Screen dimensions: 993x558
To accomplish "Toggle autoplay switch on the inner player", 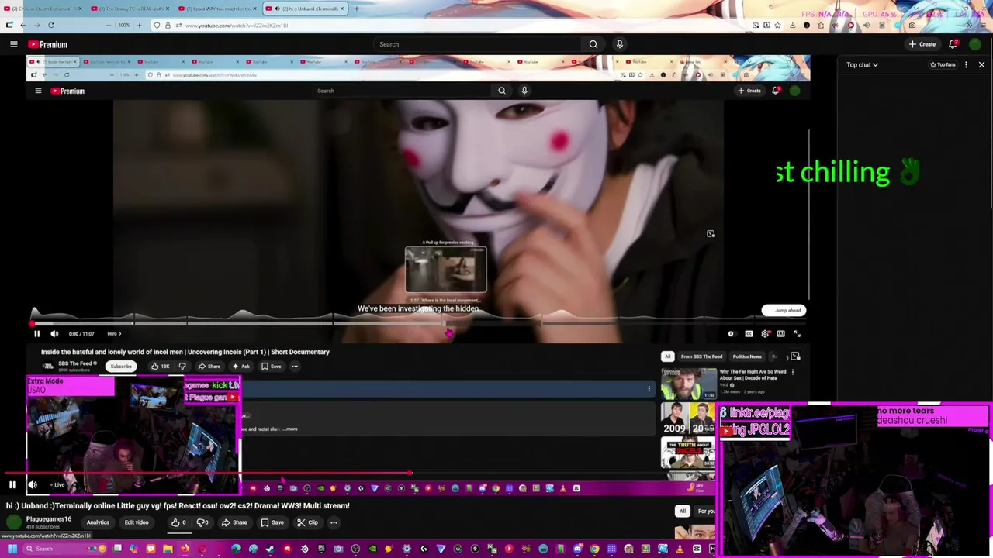I will [731, 333].
